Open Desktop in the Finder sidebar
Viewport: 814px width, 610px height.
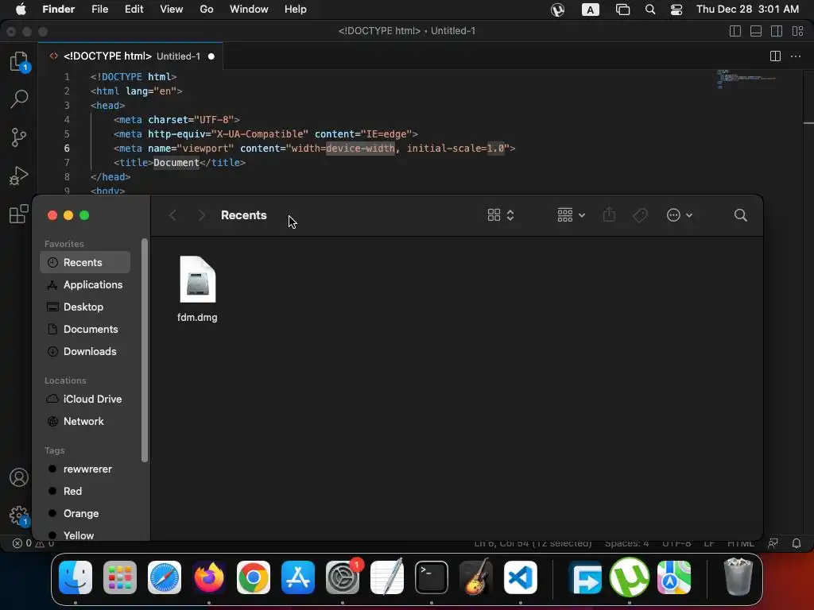point(85,307)
